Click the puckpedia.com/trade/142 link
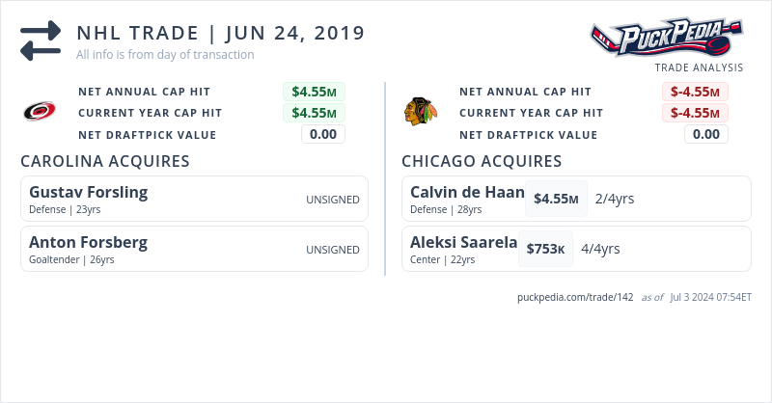The width and height of the screenshot is (772, 403). click(x=575, y=297)
